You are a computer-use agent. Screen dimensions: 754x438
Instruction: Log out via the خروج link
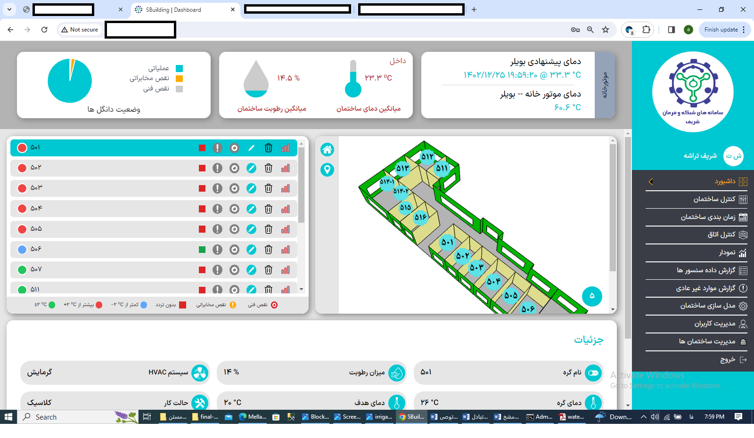[728, 359]
